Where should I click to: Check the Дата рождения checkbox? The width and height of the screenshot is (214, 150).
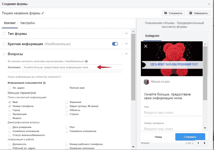(x=10, y=127)
